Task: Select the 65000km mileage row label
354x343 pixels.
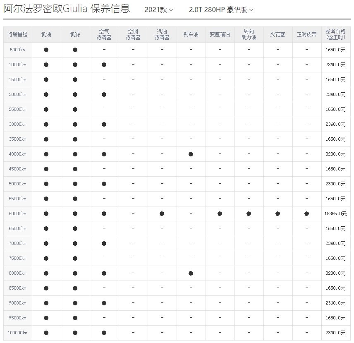Action: (18, 229)
